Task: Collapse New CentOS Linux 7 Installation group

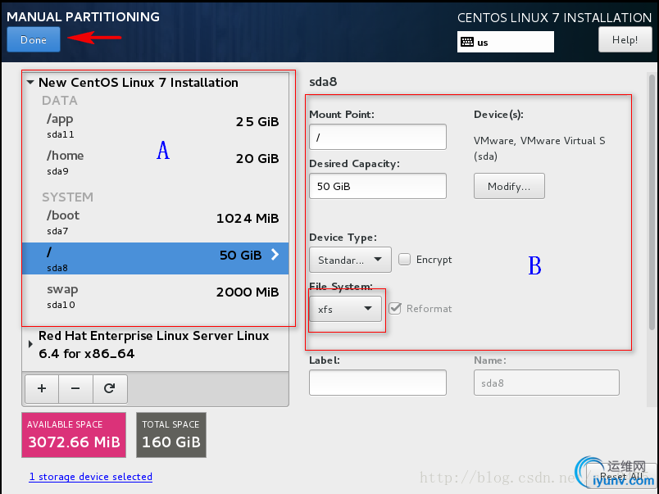Action: click(30, 82)
